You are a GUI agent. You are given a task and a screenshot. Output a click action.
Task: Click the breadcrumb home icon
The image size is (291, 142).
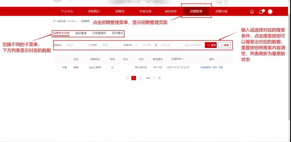(x=54, y=21)
